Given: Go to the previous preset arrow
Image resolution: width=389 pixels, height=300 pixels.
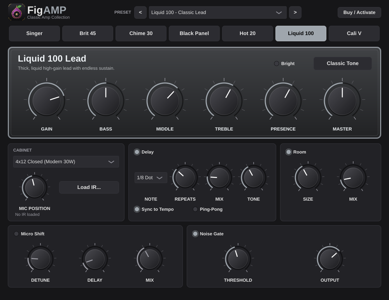Looking at the screenshot, I should [x=140, y=12].
